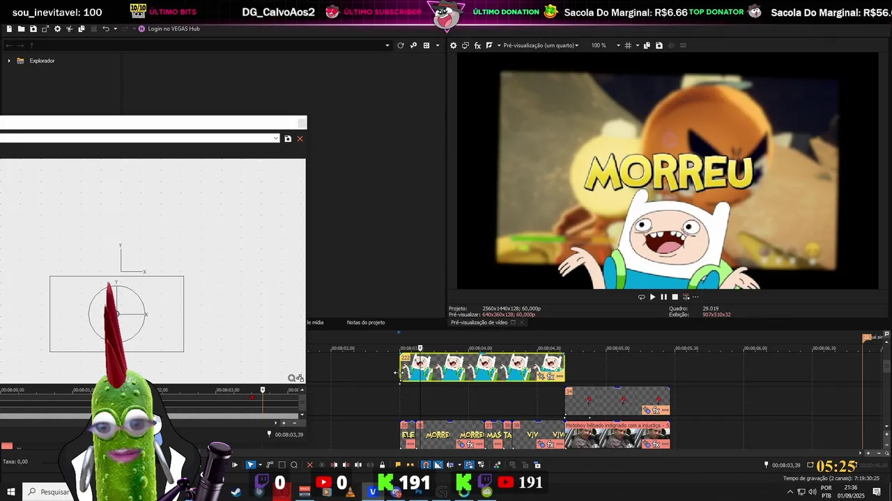892x501 pixels.
Task: Open video output fx in preview
Action: 477,45
